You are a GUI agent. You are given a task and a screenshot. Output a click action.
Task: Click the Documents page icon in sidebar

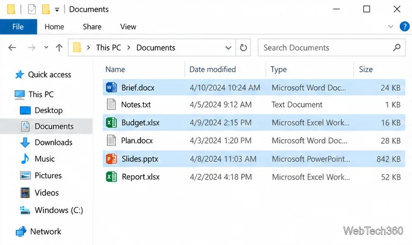[x=25, y=127]
